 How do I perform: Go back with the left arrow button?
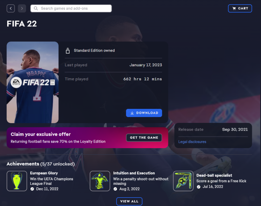coord(11,8)
